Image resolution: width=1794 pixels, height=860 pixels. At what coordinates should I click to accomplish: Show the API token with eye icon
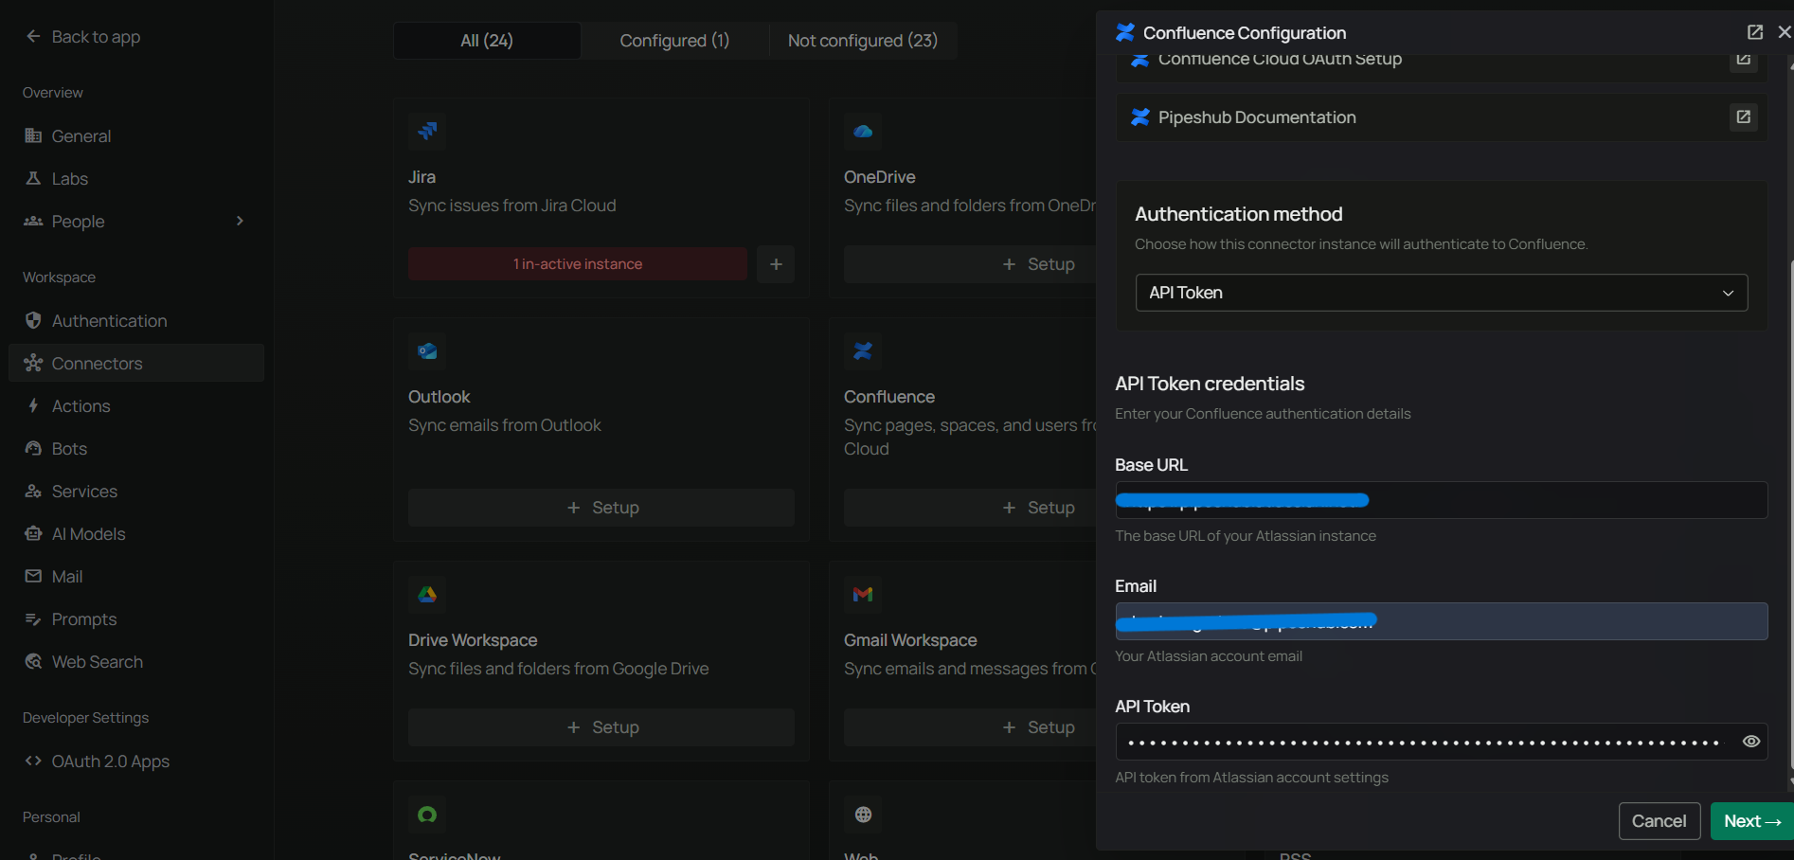(1751, 742)
